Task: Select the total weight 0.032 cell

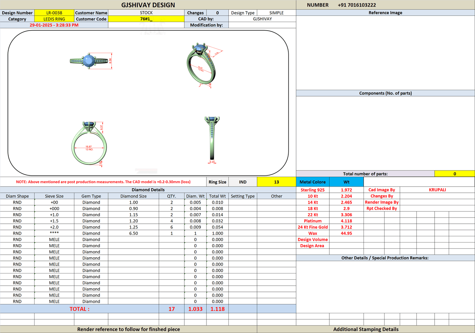Action: [x=217, y=221]
